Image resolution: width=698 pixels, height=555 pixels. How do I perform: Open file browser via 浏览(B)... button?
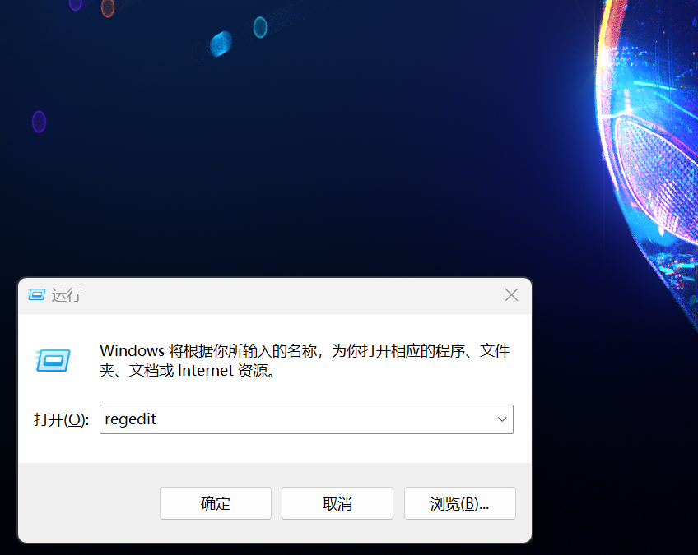pos(460,503)
